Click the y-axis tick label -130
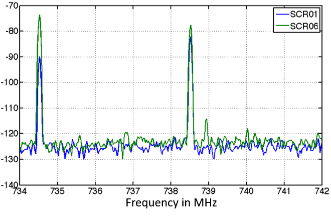Viewport: 331px width, 218px height. coord(9,159)
